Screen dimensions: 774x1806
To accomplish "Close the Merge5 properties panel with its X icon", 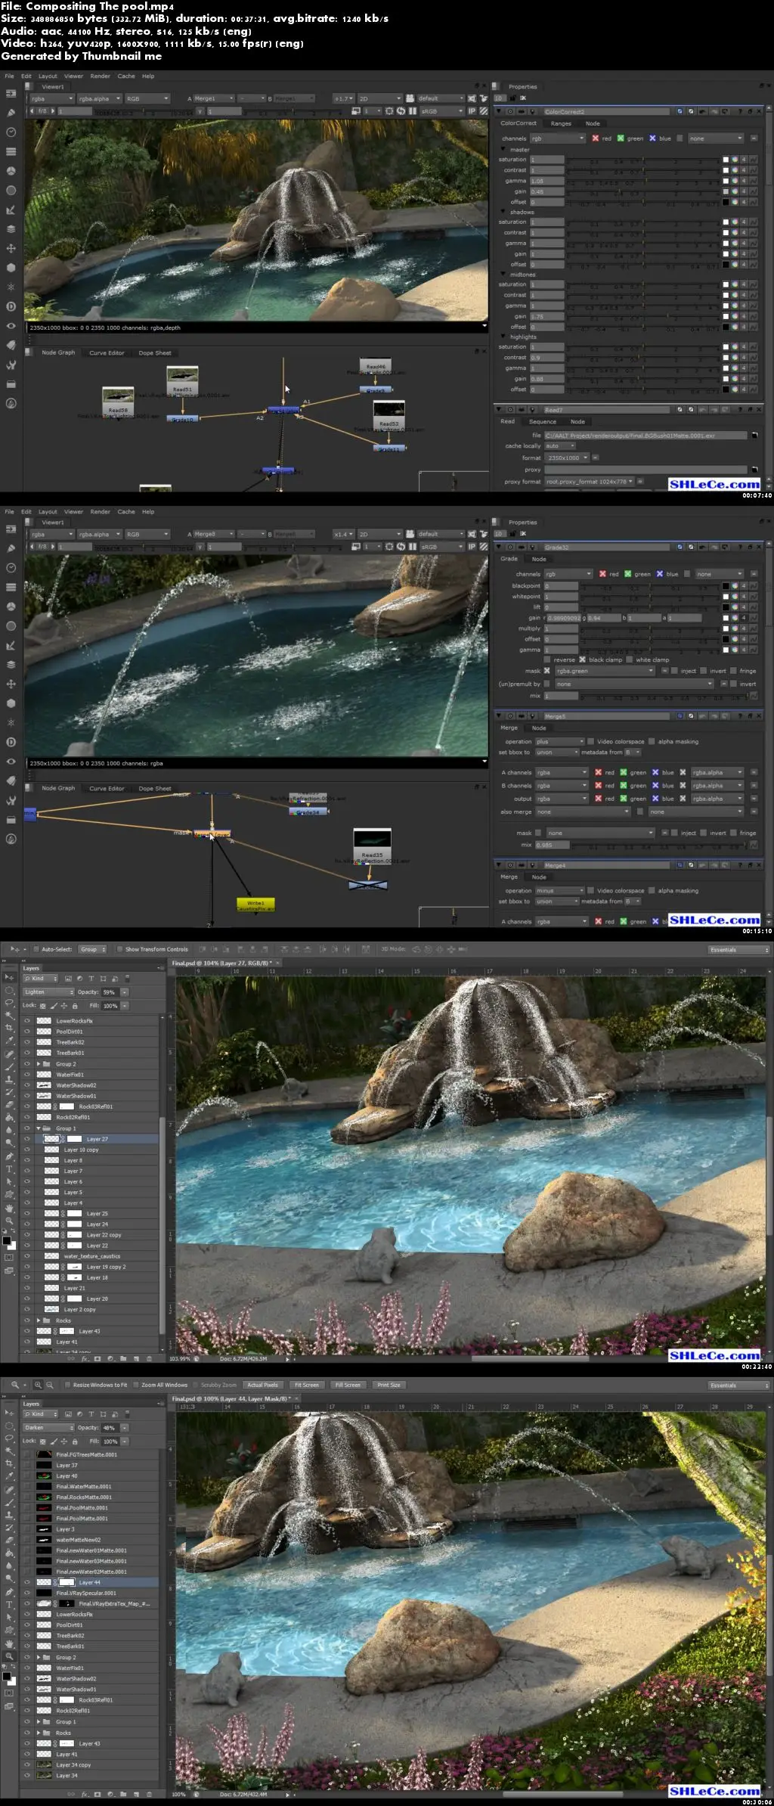I will pos(758,715).
